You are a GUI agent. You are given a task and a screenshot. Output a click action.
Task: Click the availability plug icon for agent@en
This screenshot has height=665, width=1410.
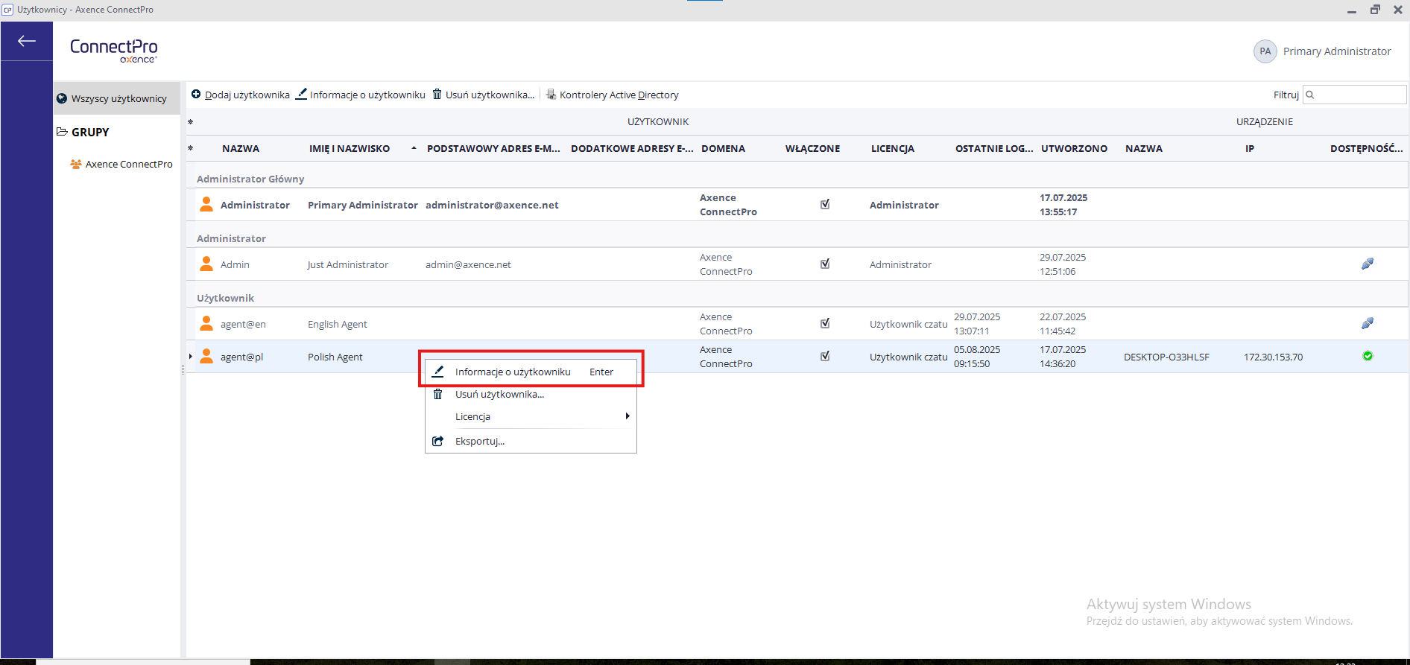tap(1368, 323)
